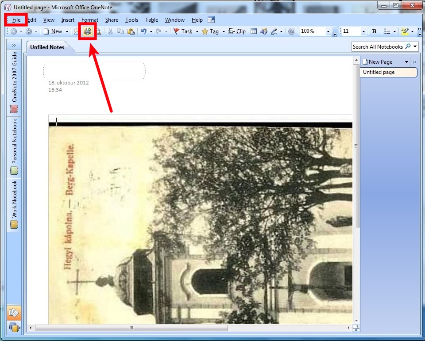Open search scope dropdown arrow

point(415,46)
